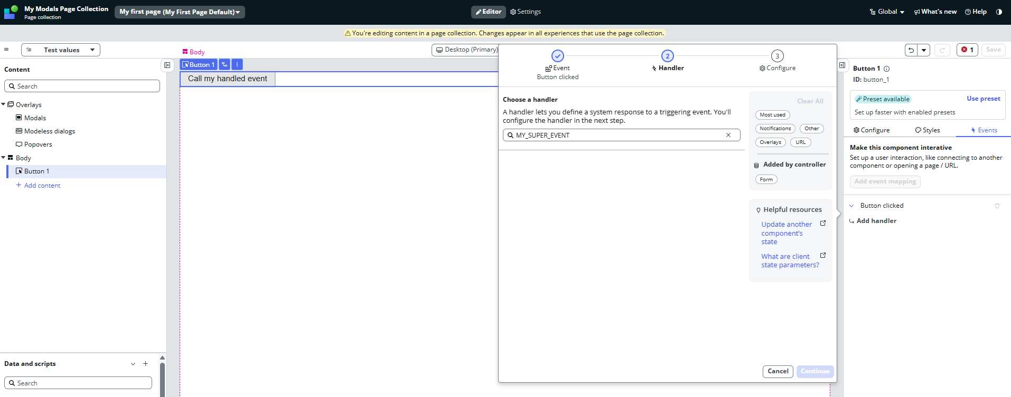Viewport: 1011px width, 397px height.
Task: Open the Update another component's state link
Action: pyautogui.click(x=786, y=233)
